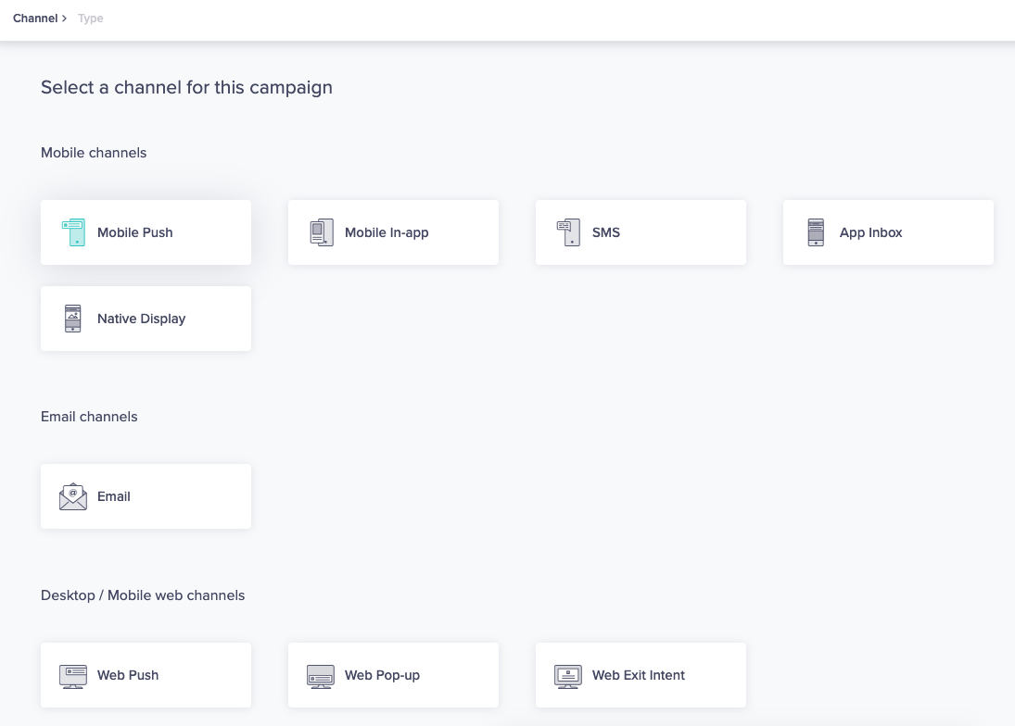Pick the SMS channel label
1015x726 pixels.
606,232
